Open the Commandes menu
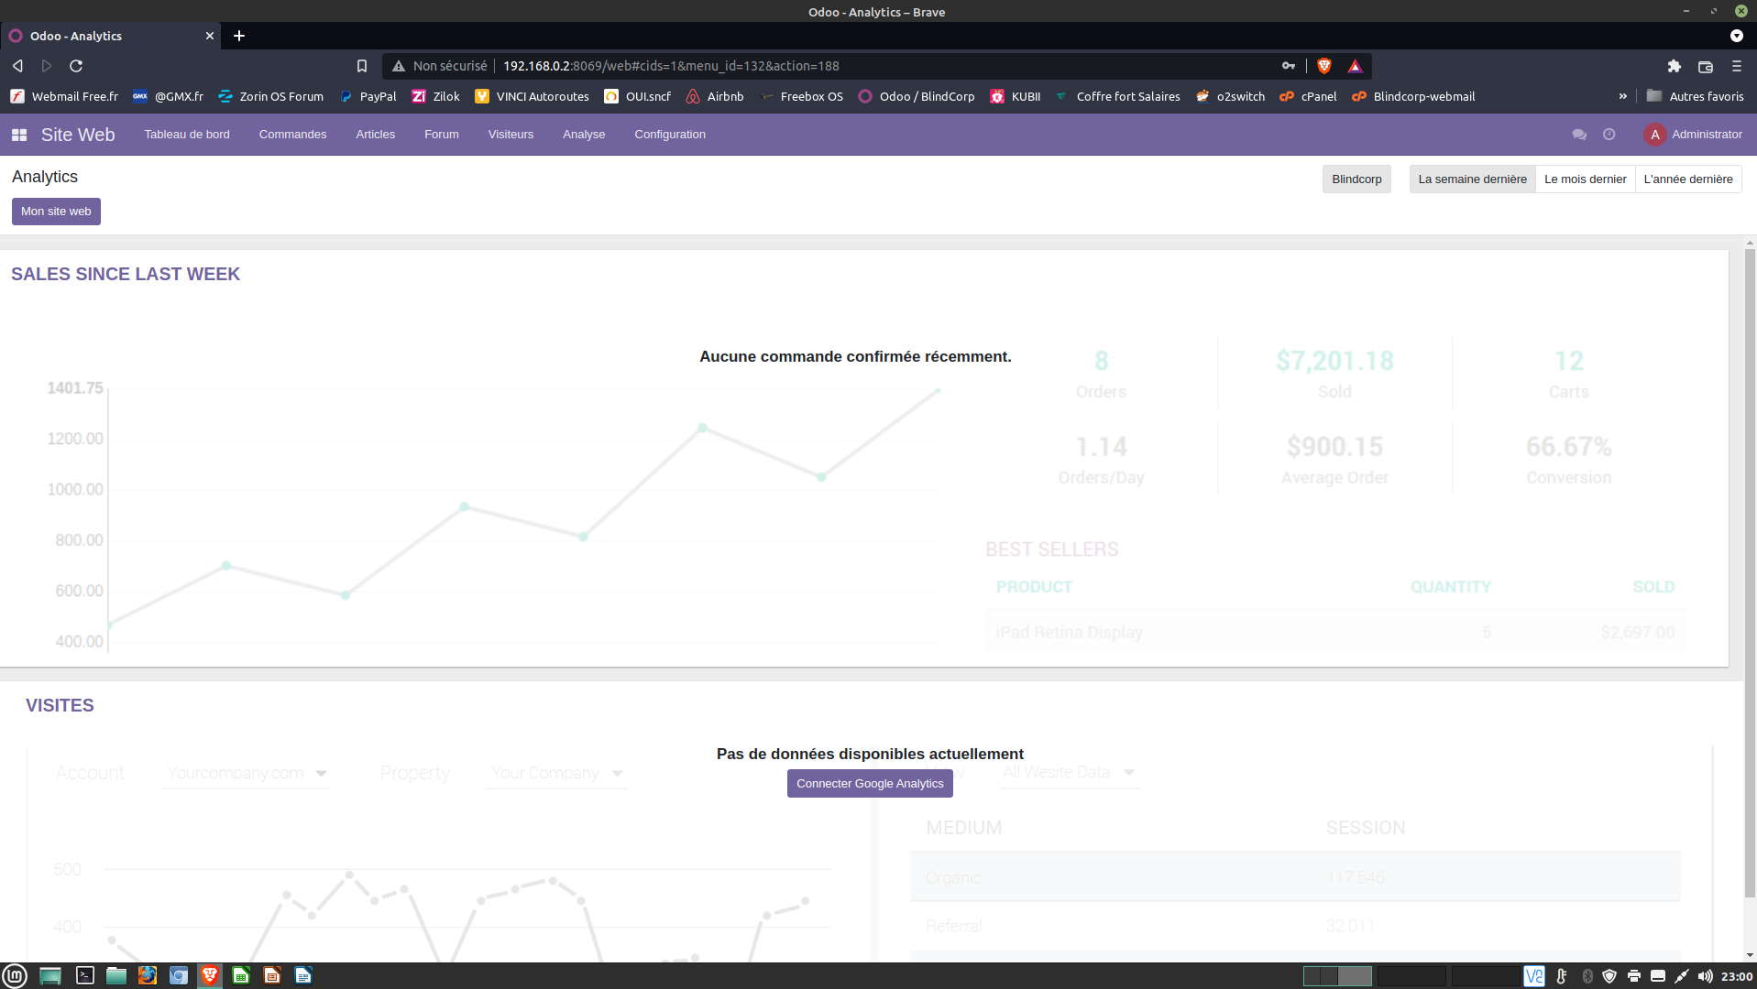This screenshot has width=1757, height=989. tap(292, 135)
